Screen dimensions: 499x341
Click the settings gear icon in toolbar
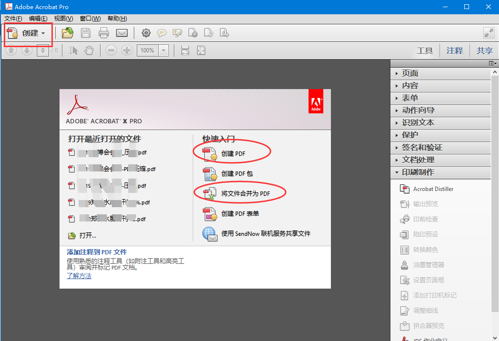(x=146, y=33)
